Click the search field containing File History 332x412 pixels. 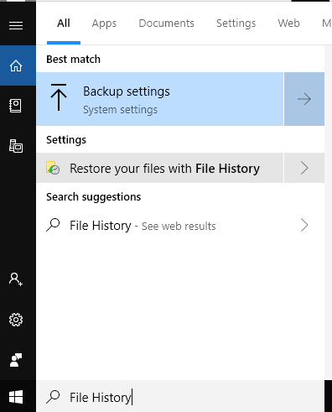click(180, 396)
